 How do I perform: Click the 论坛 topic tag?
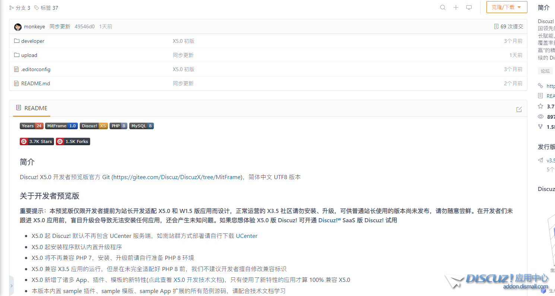click(545, 71)
